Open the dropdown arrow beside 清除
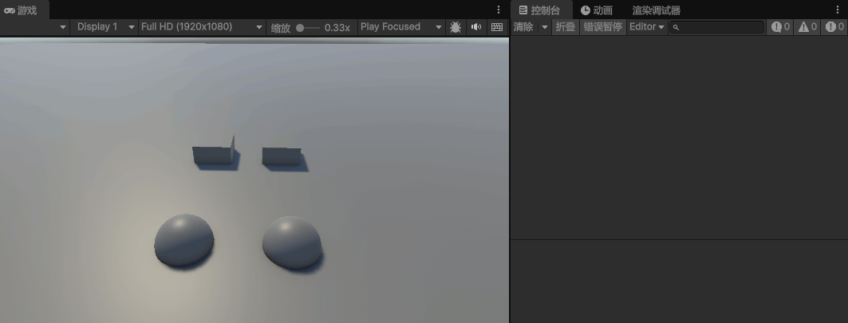 click(x=545, y=27)
